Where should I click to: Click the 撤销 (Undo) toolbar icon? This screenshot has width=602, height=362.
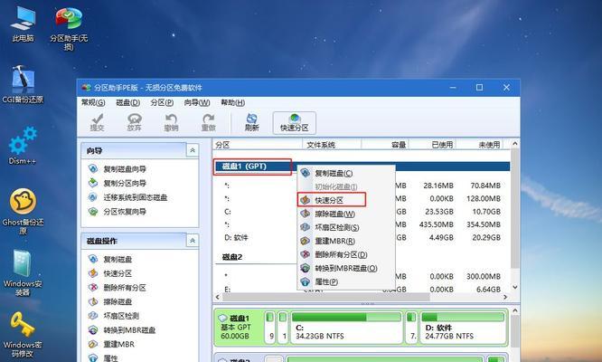[170, 122]
